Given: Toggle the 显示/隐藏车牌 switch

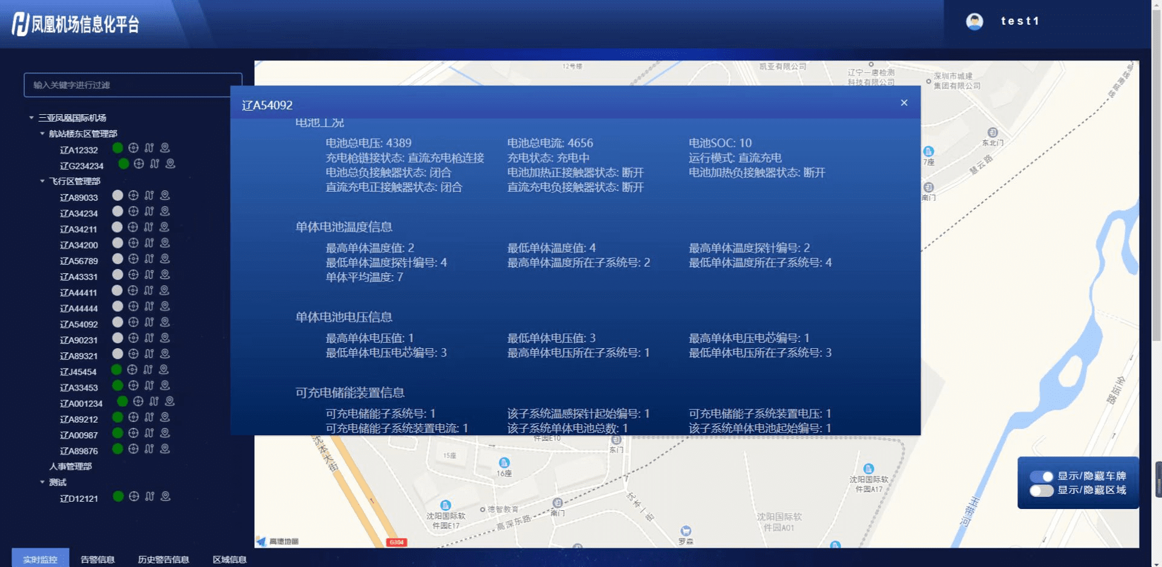Looking at the screenshot, I should pos(1042,476).
